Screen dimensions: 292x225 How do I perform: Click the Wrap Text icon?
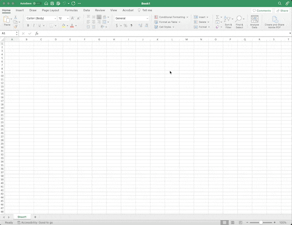[105, 17]
